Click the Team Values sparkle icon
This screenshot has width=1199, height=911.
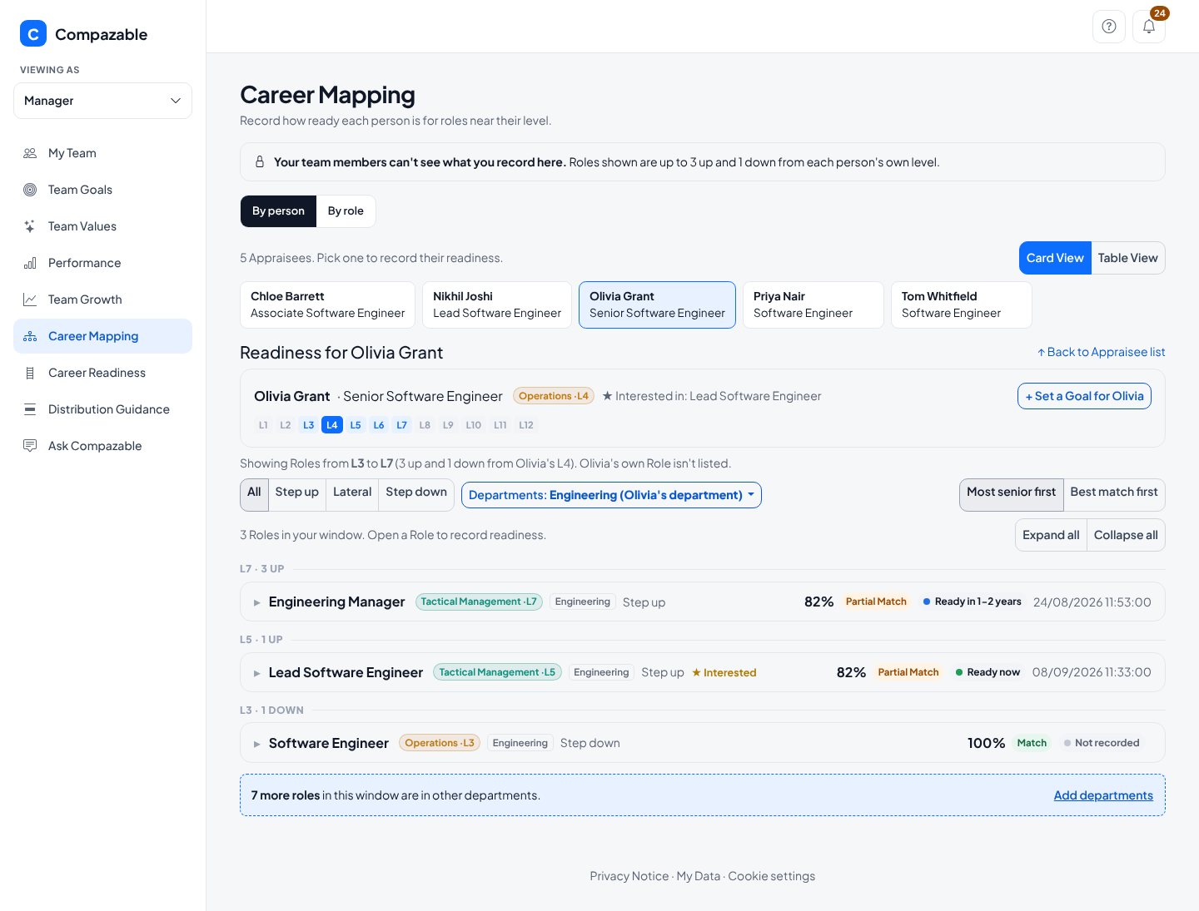pyautogui.click(x=30, y=226)
